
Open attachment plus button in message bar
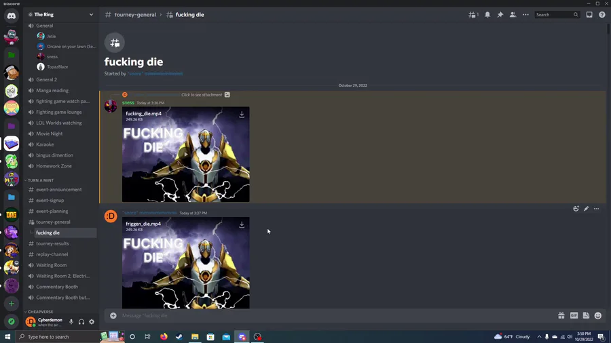pyautogui.click(x=113, y=315)
